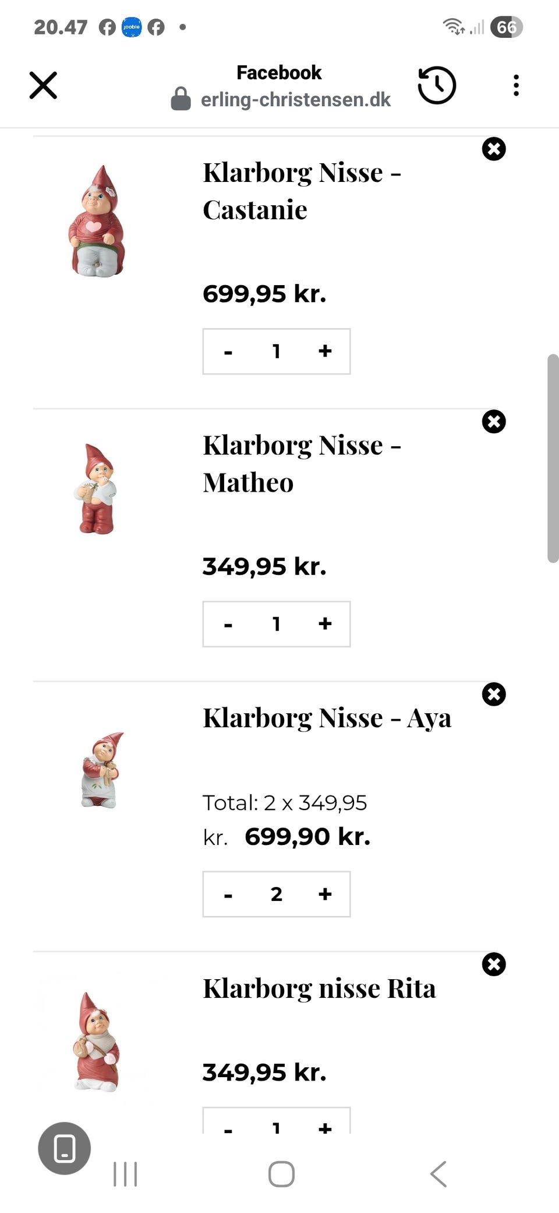Increase Aya quantity with plus
559x1213 pixels.
(325, 894)
